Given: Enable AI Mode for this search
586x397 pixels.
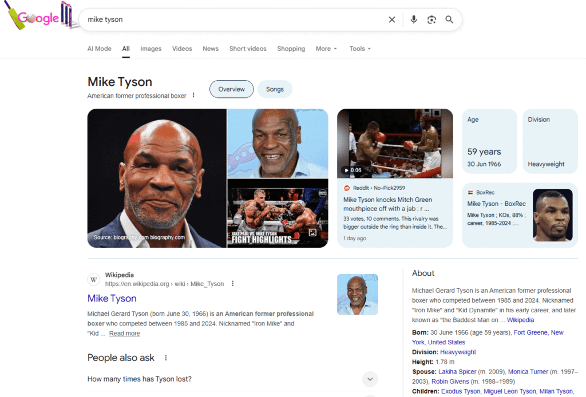Looking at the screenshot, I should (x=99, y=49).
